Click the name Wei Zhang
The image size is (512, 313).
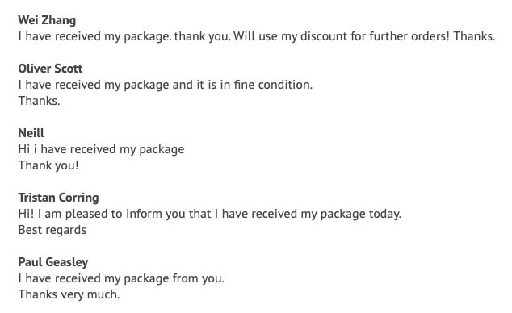point(47,20)
